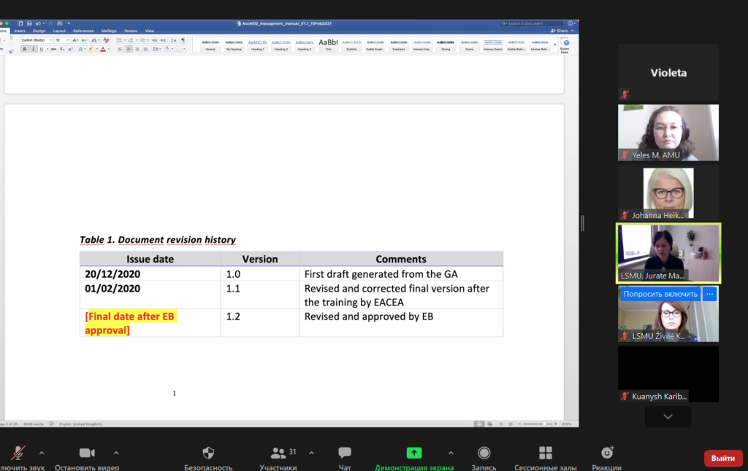
Task: Click the Попросить включить button
Action: [660, 295]
